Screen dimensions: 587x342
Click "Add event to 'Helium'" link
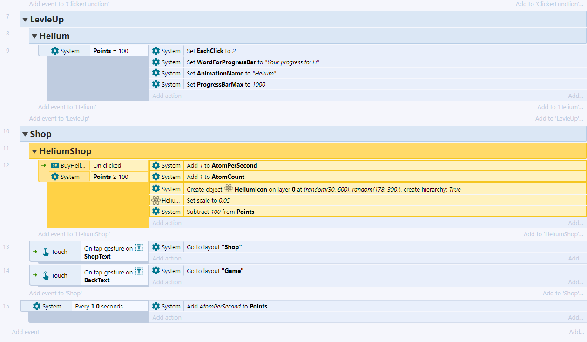pos(67,107)
